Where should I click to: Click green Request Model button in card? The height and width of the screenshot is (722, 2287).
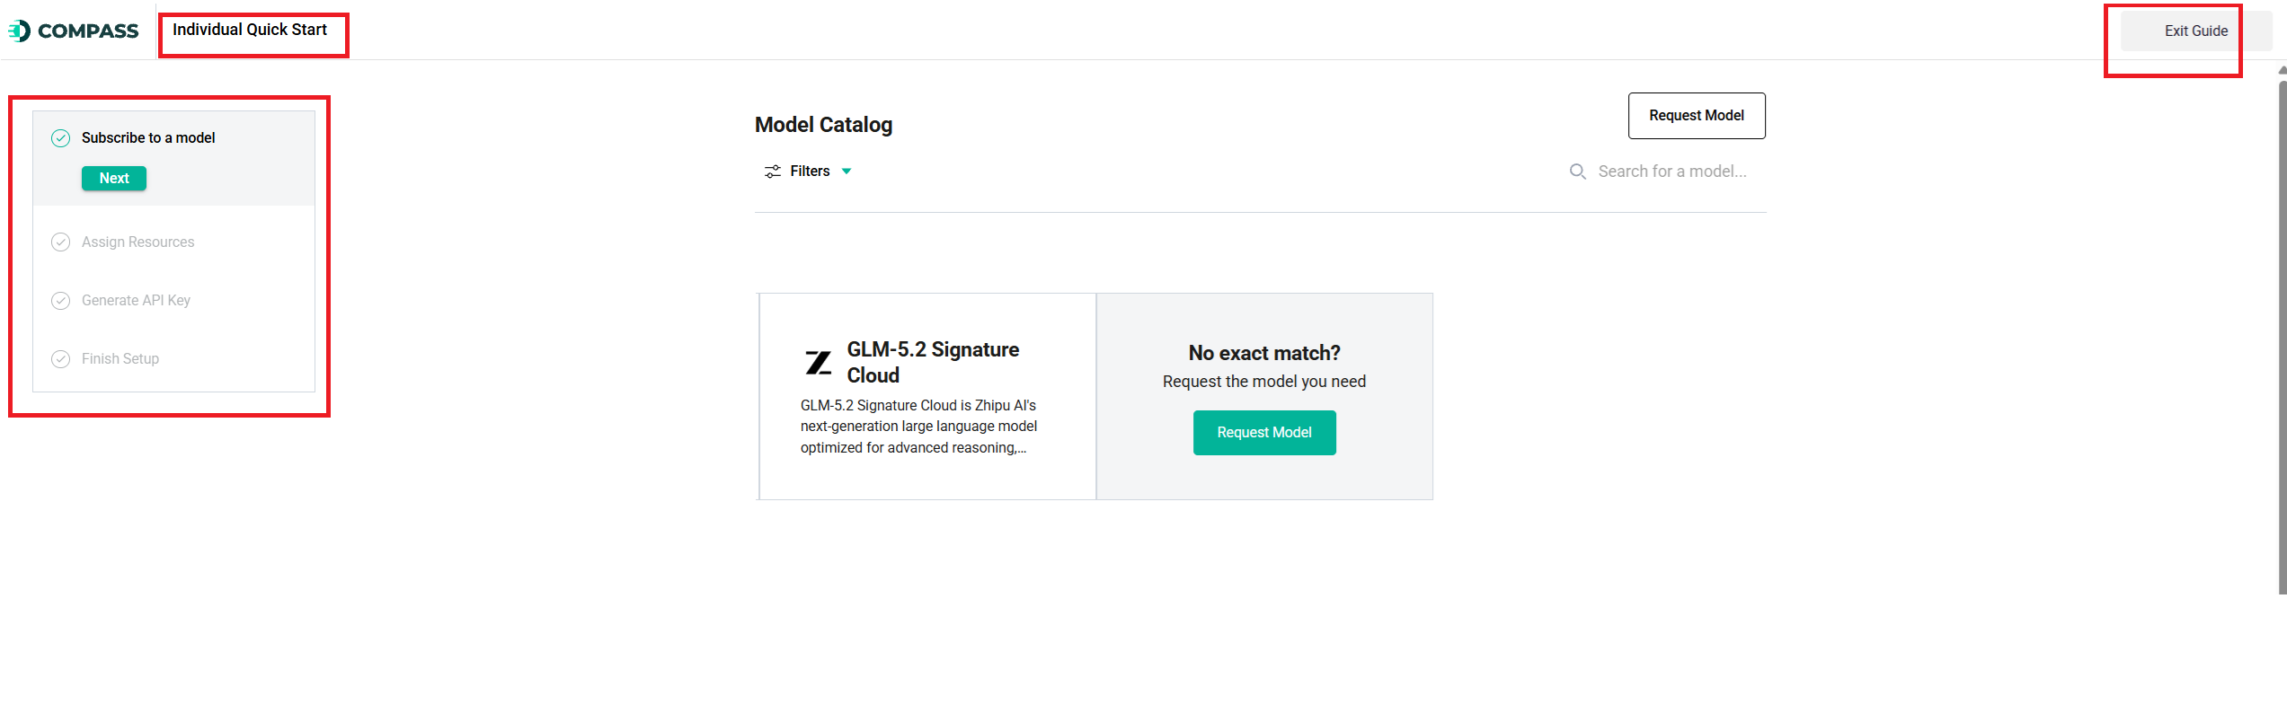1264,433
